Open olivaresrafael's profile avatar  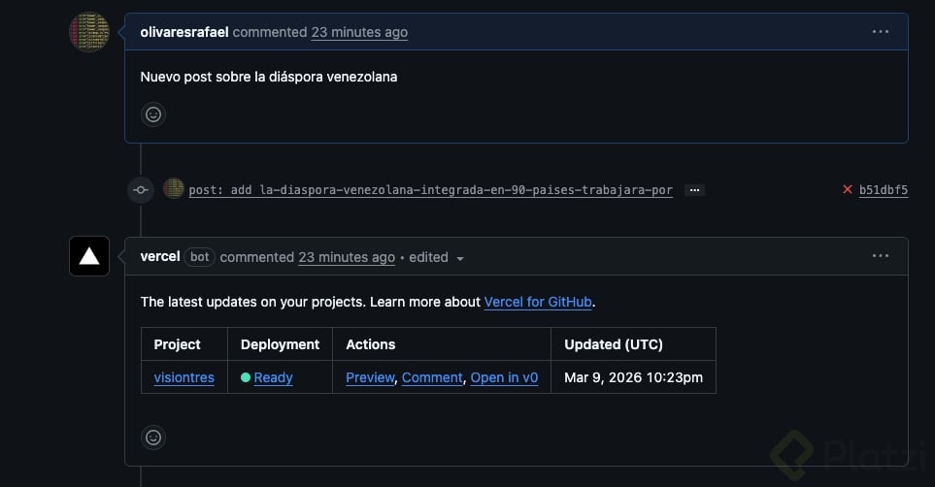tap(88, 32)
